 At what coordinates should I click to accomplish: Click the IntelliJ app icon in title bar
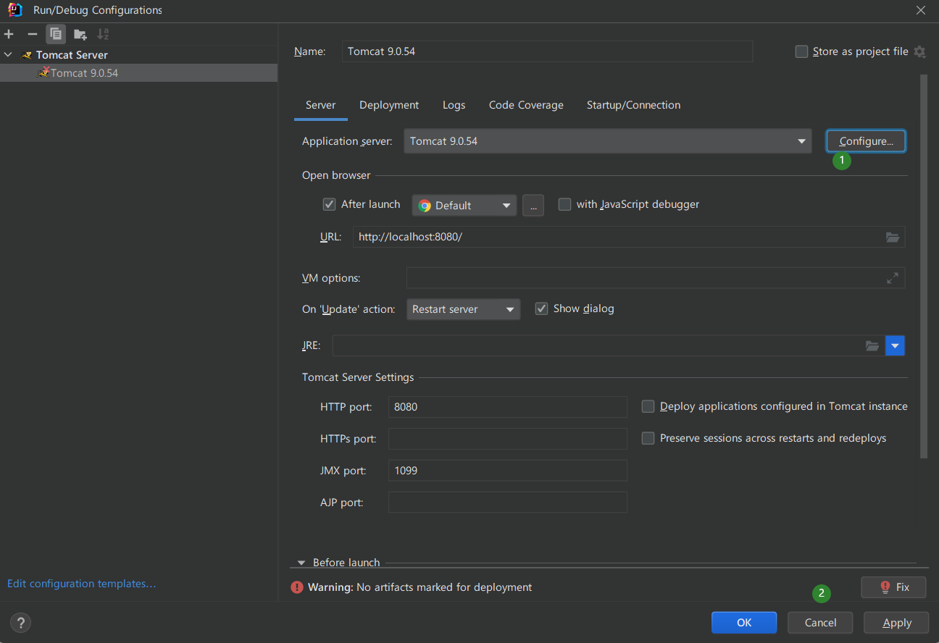[x=14, y=10]
